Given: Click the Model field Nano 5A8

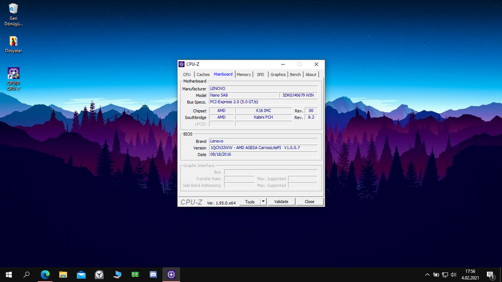Looking at the screenshot, I should pyautogui.click(x=244, y=95).
